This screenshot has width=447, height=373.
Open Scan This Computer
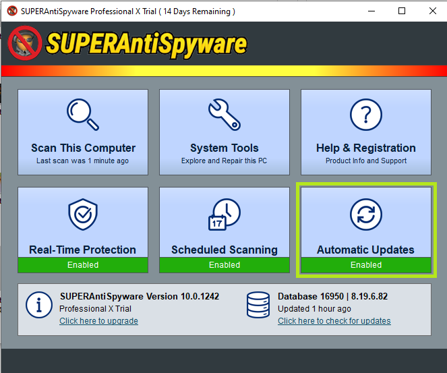pos(83,132)
